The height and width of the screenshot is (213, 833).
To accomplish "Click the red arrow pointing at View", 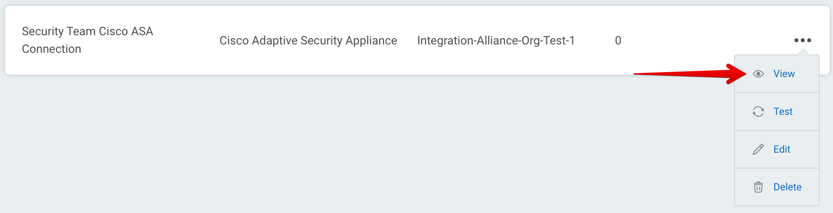I will click(x=688, y=74).
